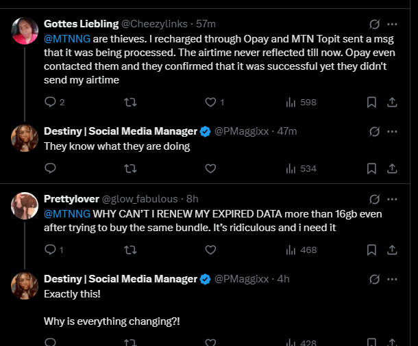View analytics showing 534 views

300,168
